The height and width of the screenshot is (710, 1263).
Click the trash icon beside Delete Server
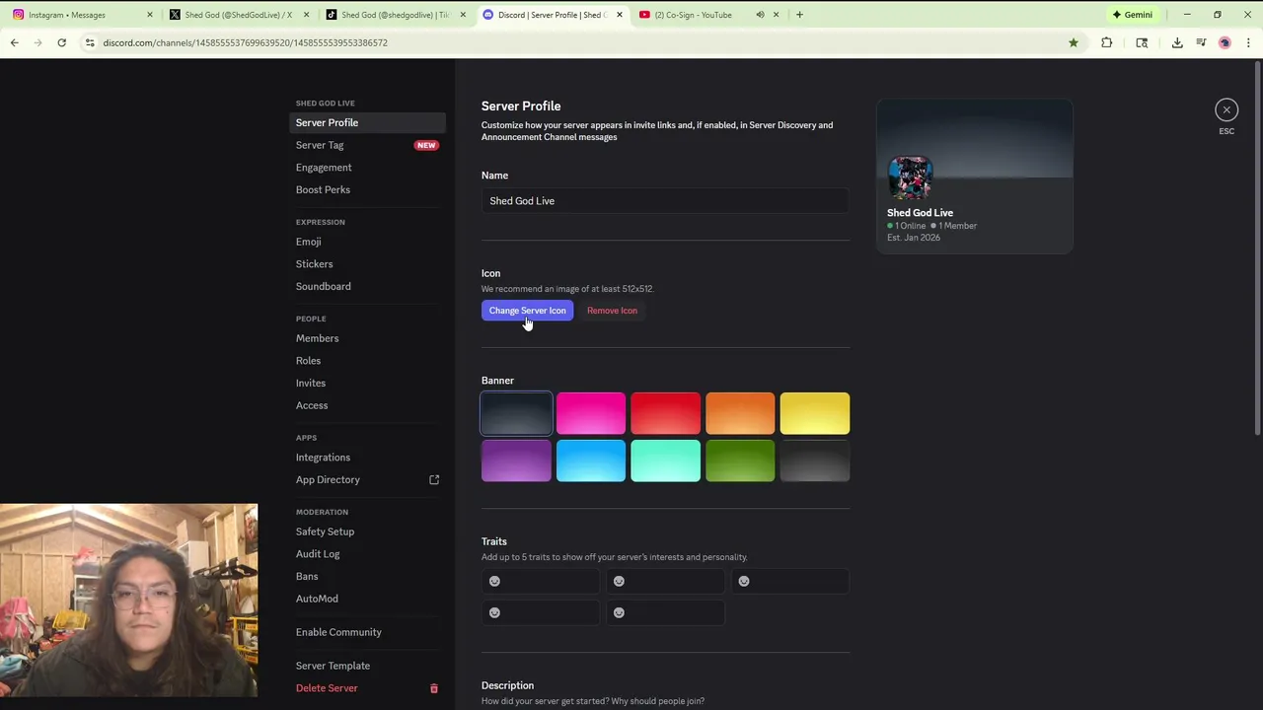pos(434,688)
